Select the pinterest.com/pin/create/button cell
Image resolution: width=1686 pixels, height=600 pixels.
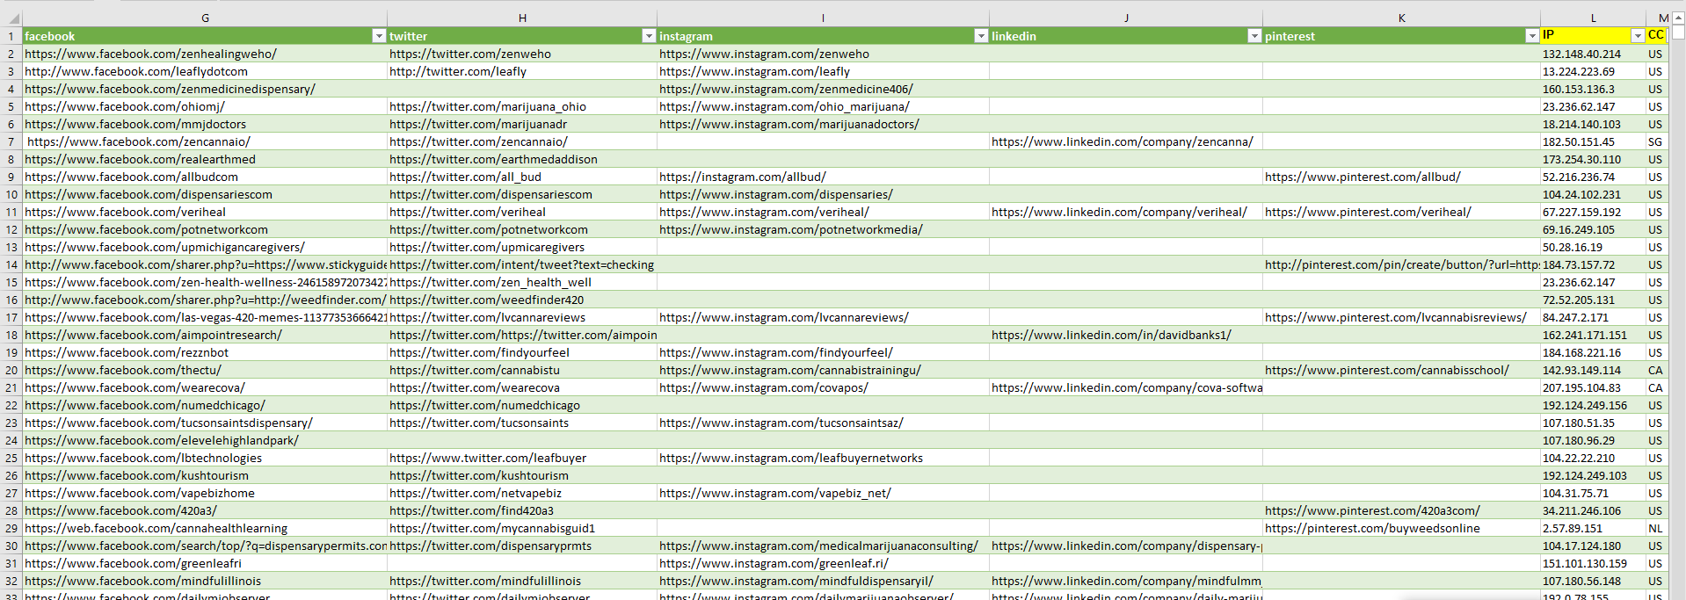(x=1401, y=264)
